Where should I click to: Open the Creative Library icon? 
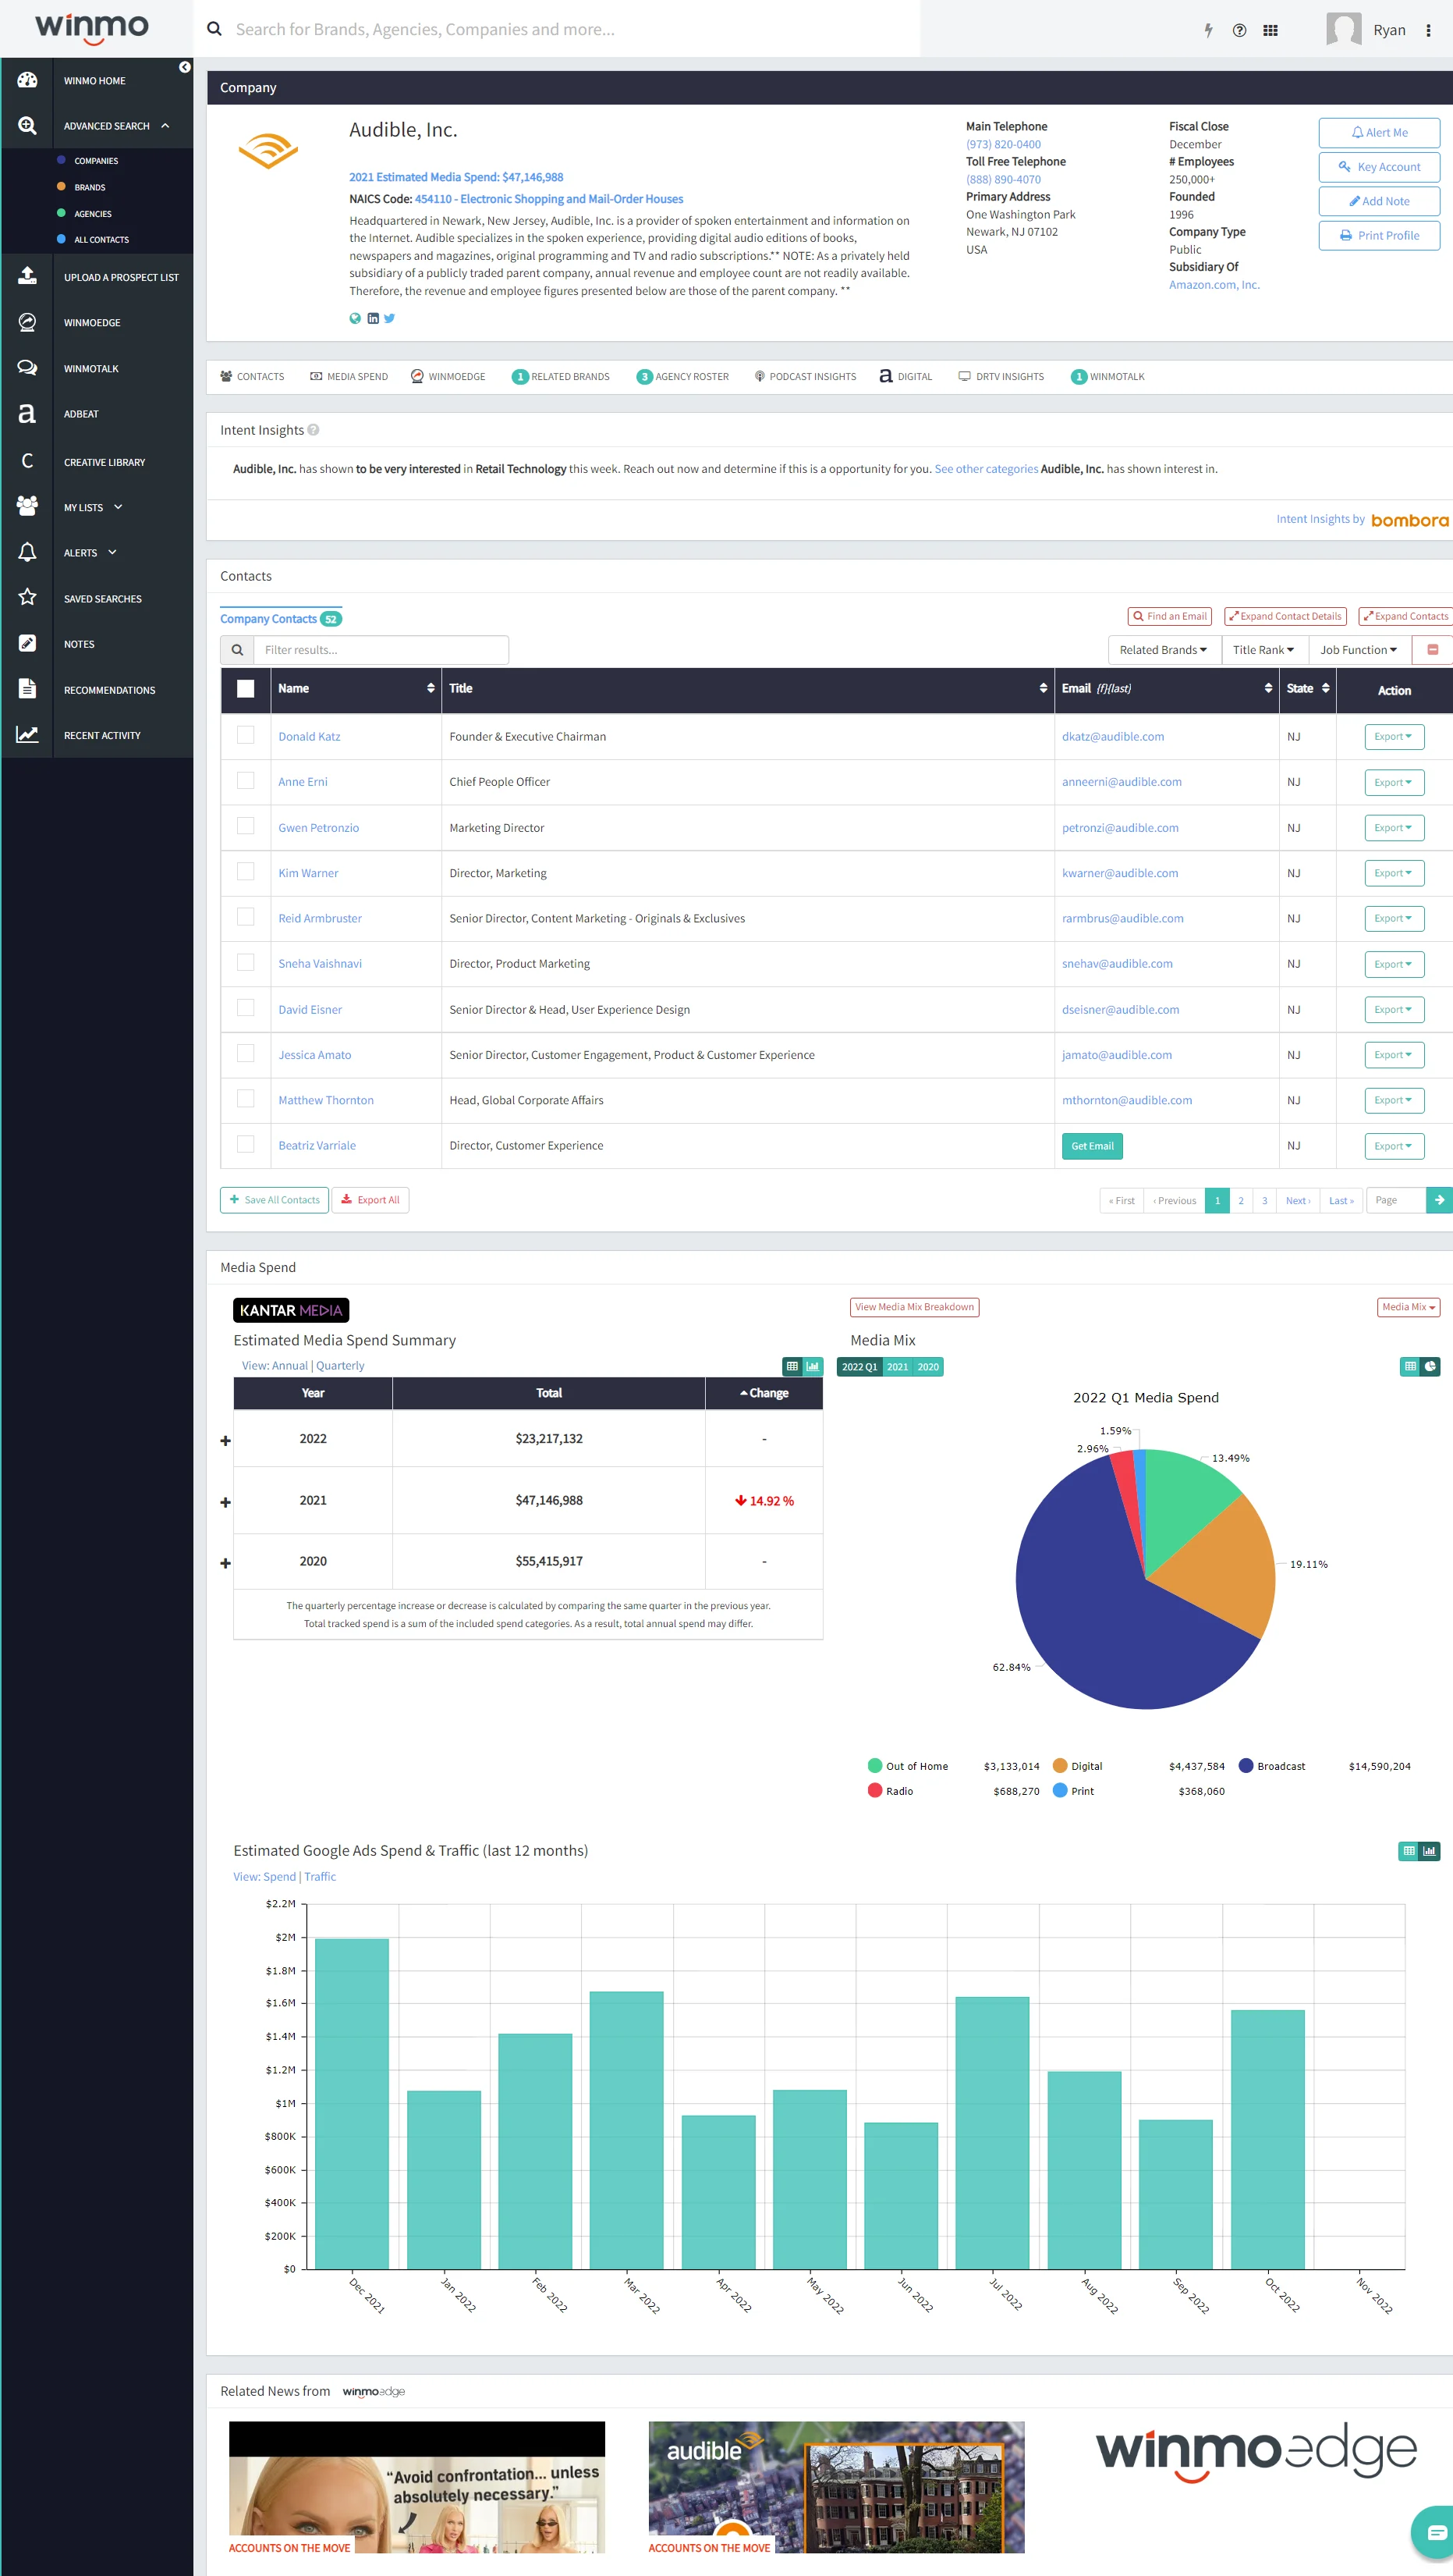[27, 461]
